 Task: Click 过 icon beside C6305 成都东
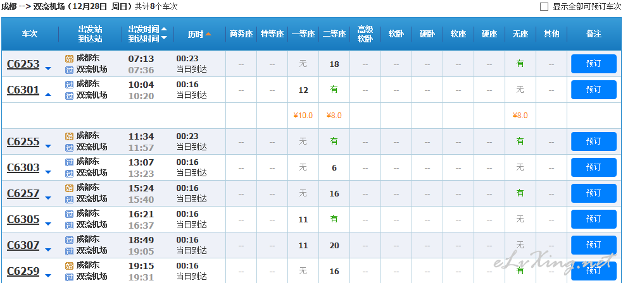(69, 214)
